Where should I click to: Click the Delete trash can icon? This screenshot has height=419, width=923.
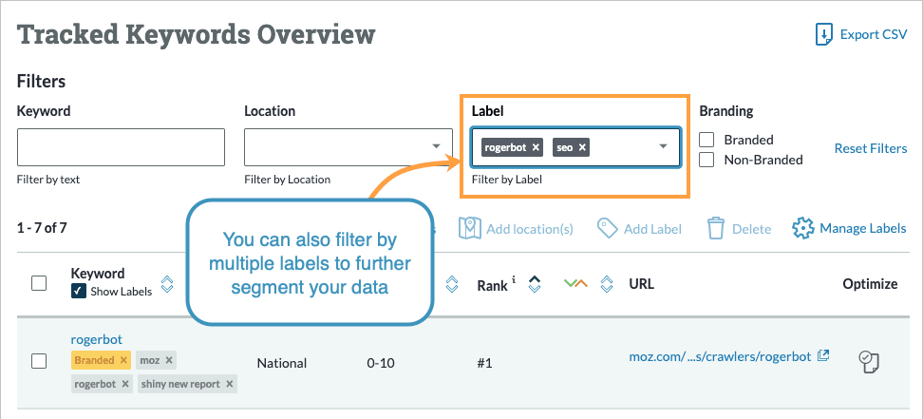pos(716,228)
